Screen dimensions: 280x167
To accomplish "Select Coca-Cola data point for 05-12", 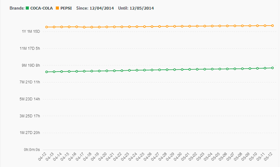I will 272,68.
